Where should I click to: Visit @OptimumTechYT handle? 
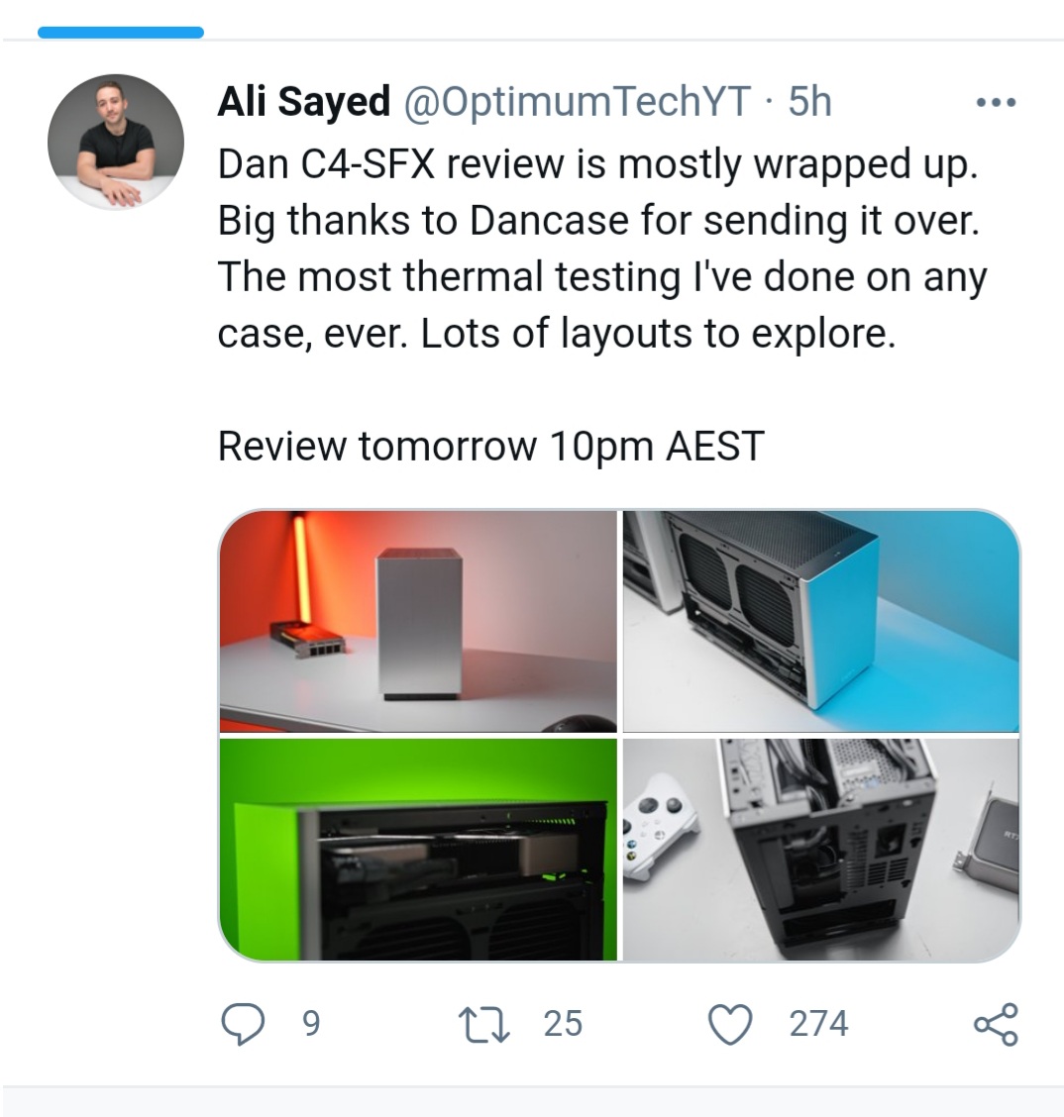pos(577,102)
